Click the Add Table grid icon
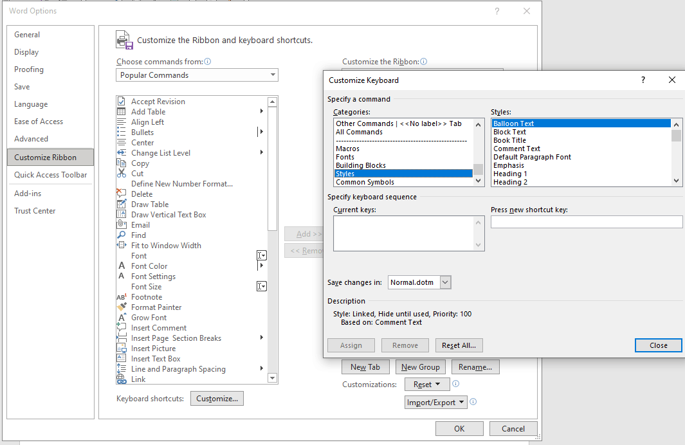 point(122,112)
